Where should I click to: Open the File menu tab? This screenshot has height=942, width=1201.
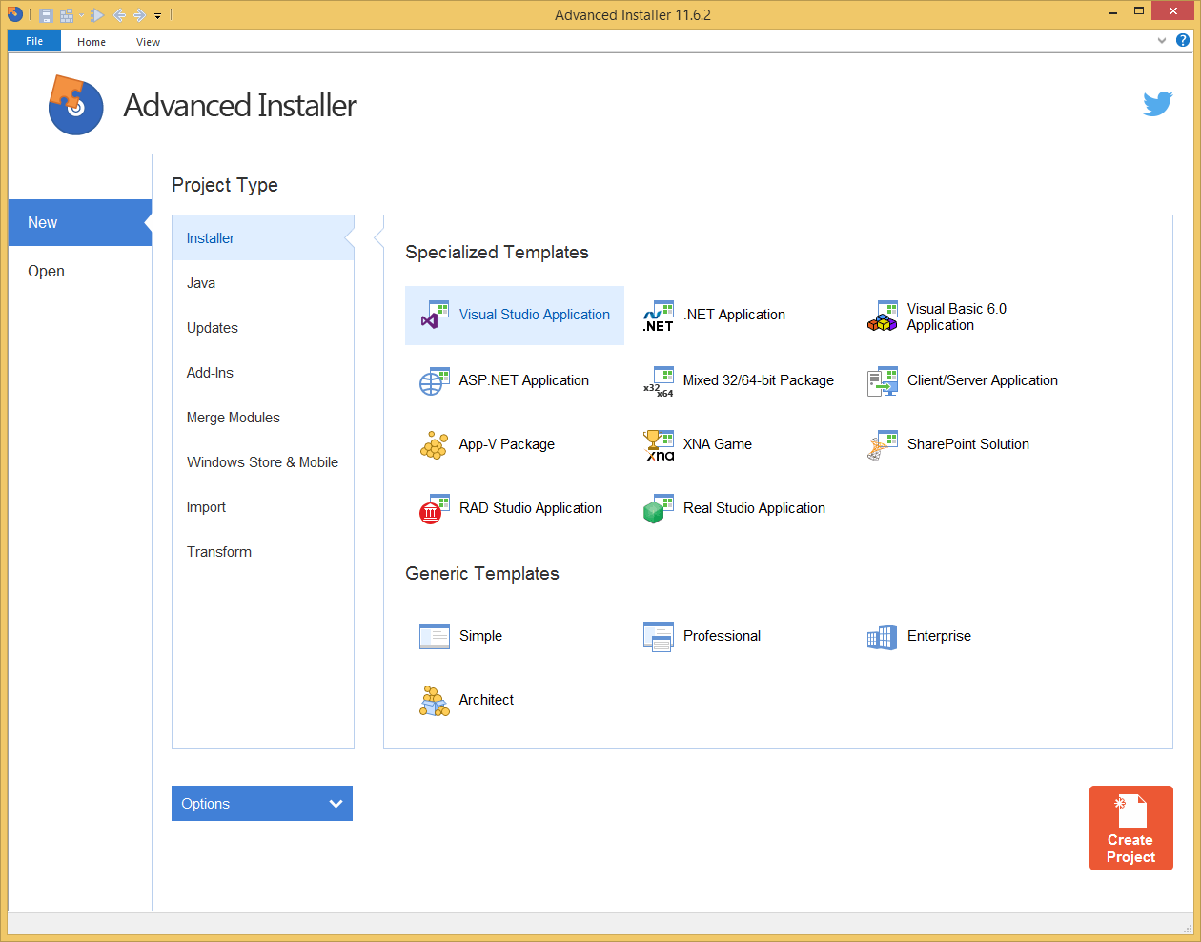click(34, 41)
